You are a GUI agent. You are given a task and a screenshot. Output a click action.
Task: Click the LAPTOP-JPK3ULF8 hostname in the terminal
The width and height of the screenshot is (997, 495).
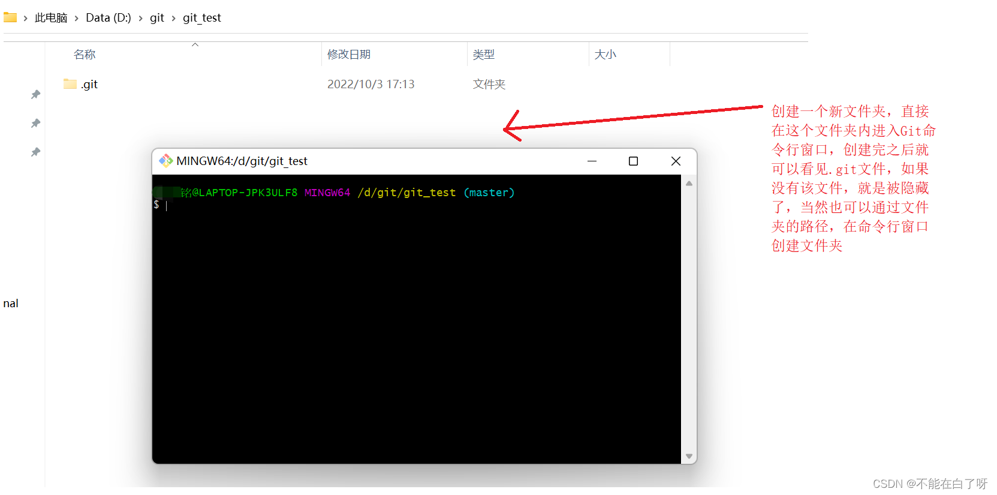coord(248,193)
